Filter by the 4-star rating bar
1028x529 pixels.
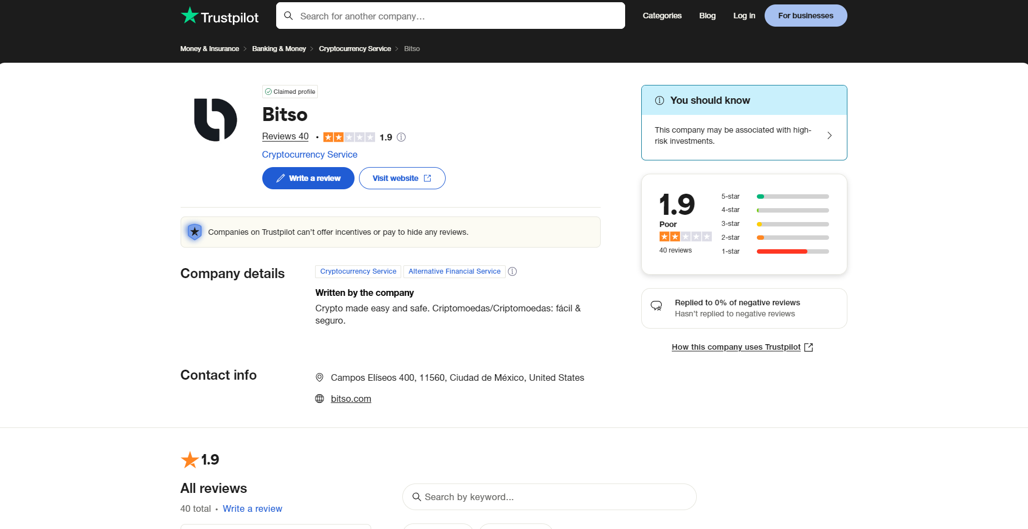coord(792,210)
